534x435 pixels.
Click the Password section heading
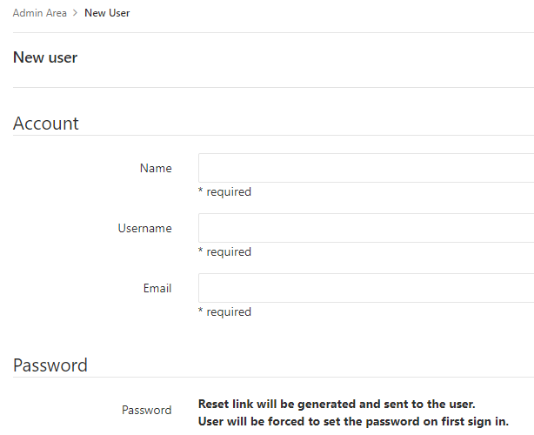tap(50, 365)
